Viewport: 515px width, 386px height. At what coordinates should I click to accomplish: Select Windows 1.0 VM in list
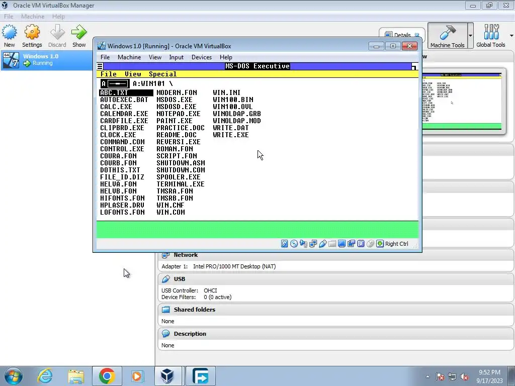tap(46, 60)
